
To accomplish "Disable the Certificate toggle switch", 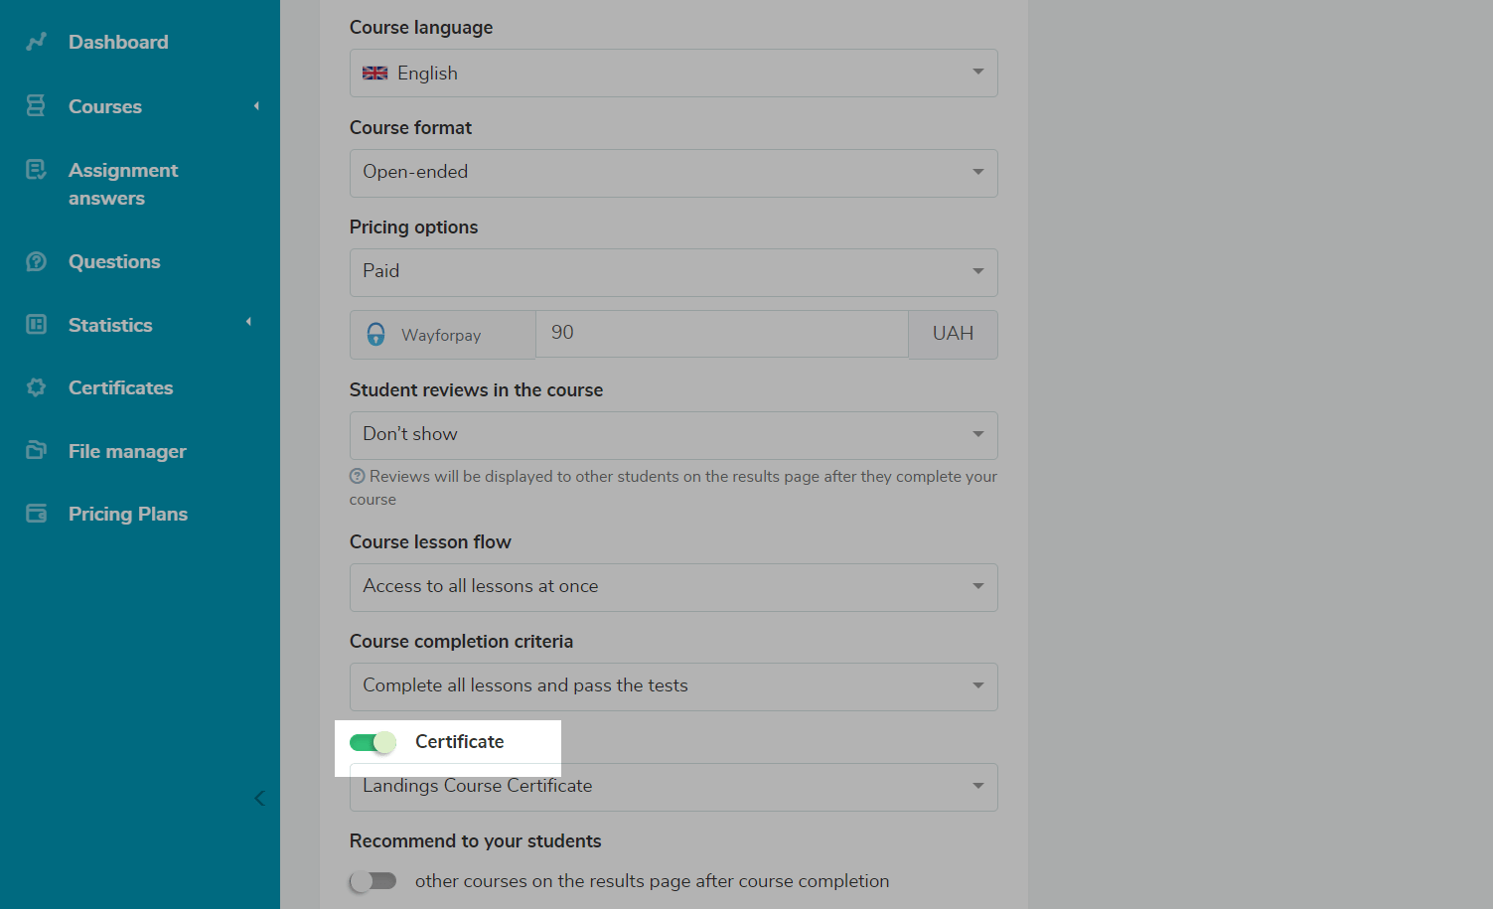I will point(373,742).
